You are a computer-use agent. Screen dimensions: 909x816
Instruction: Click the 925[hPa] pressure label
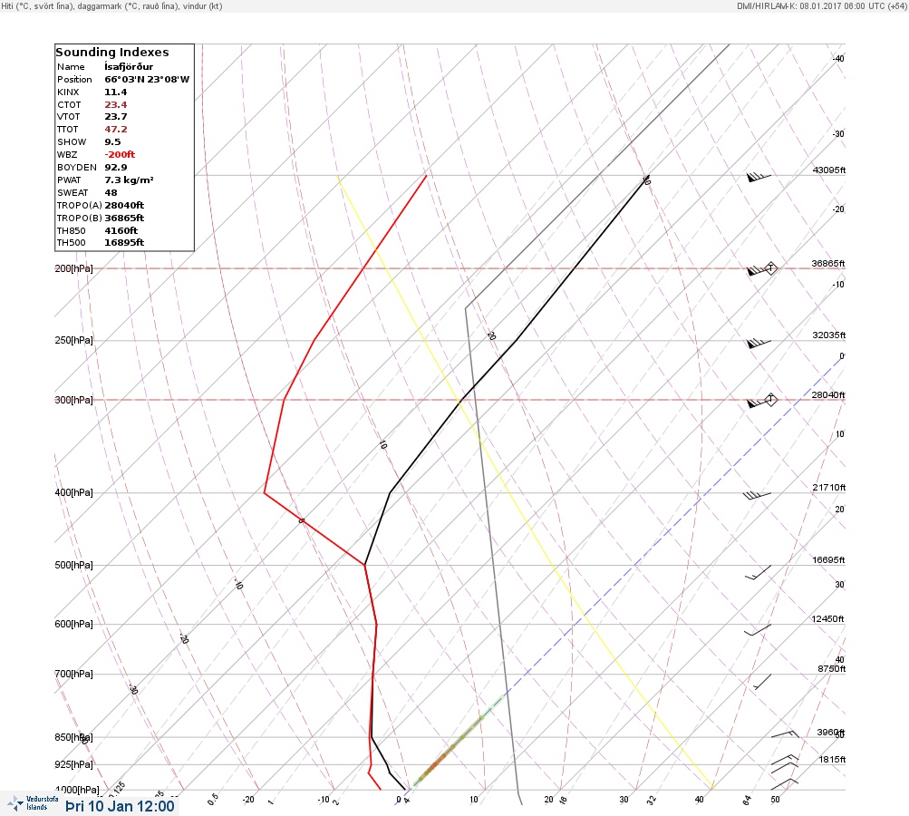(x=73, y=764)
